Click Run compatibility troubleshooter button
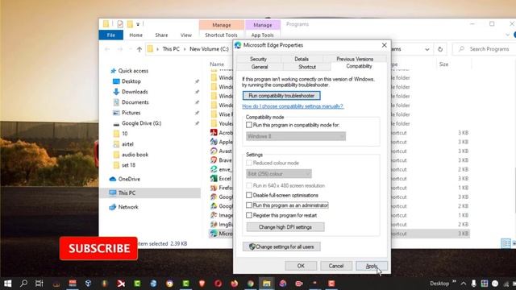This screenshot has height=290, width=516. 281,96
